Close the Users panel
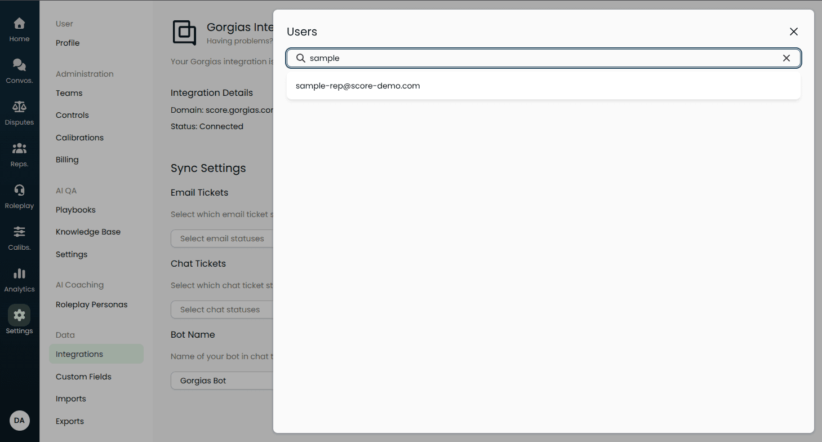822x442 pixels. coord(794,32)
